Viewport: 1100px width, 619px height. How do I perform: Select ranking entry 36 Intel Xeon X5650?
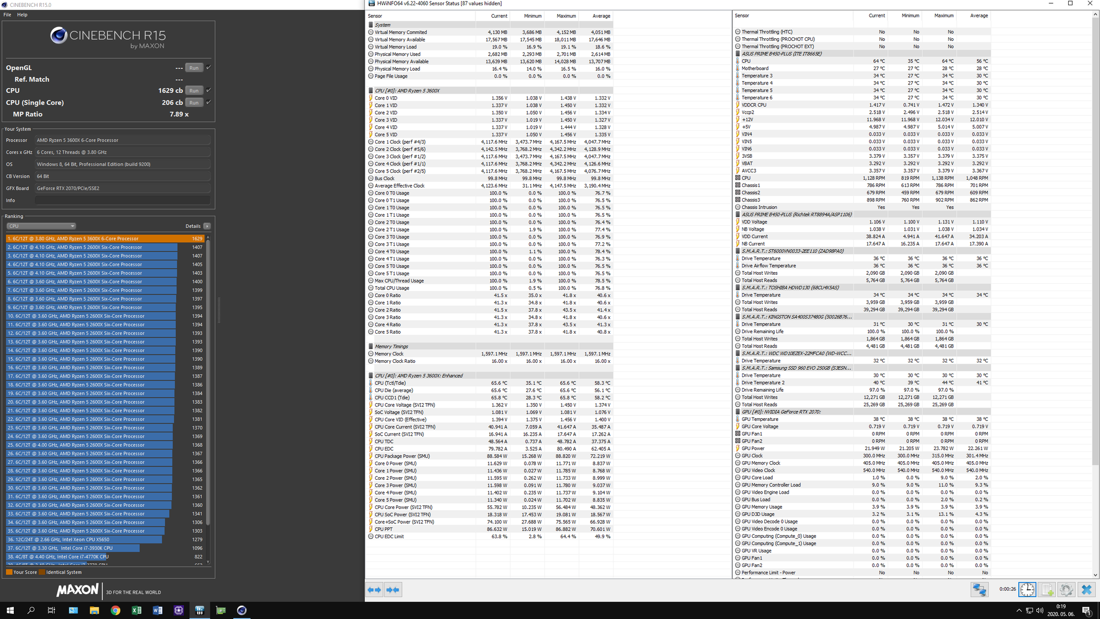(x=105, y=539)
